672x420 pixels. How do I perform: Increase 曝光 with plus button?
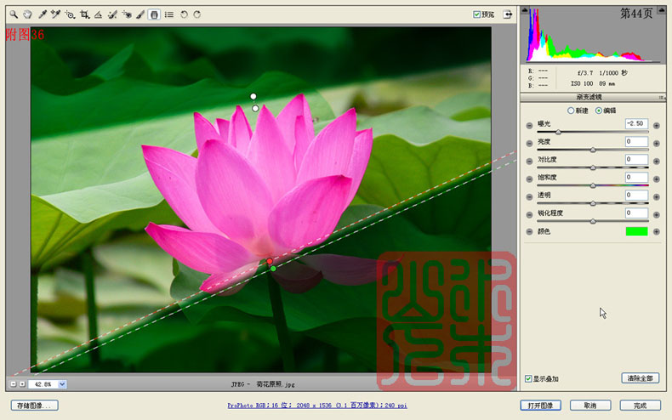pos(657,126)
